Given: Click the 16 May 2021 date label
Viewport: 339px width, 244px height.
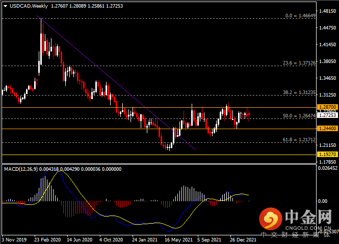Looking at the screenshot, I should [x=178, y=240].
